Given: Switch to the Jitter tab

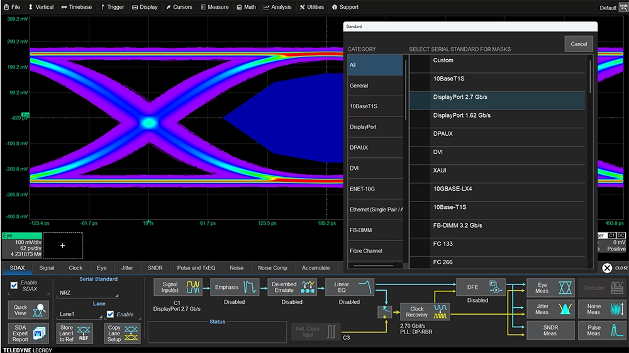Looking at the screenshot, I should (x=127, y=267).
